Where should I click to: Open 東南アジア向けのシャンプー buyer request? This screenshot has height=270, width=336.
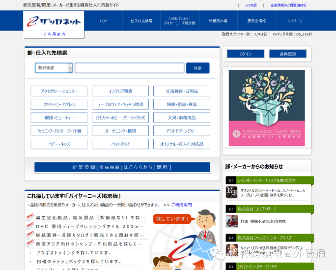point(89,244)
